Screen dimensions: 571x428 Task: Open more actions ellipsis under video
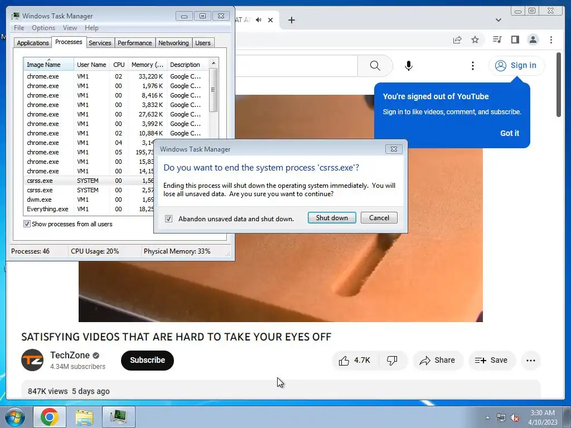pyautogui.click(x=531, y=361)
